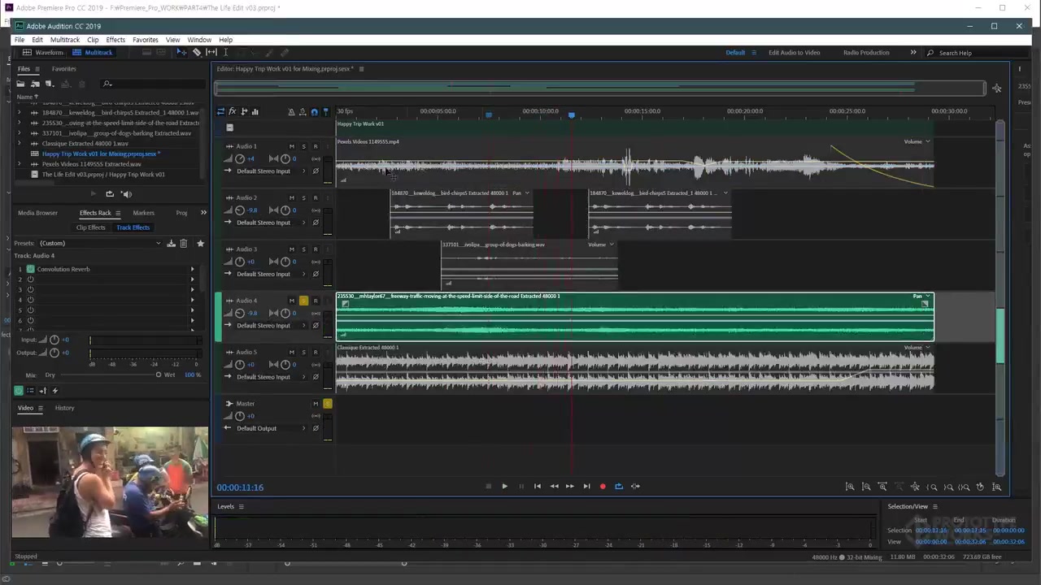Expand the Classique Extracted 48000 1.wav file

pos(20,144)
